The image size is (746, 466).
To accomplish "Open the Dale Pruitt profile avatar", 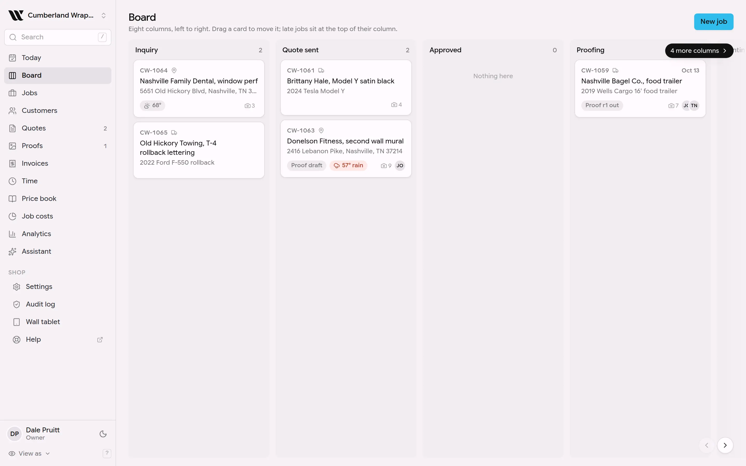I will (x=15, y=434).
